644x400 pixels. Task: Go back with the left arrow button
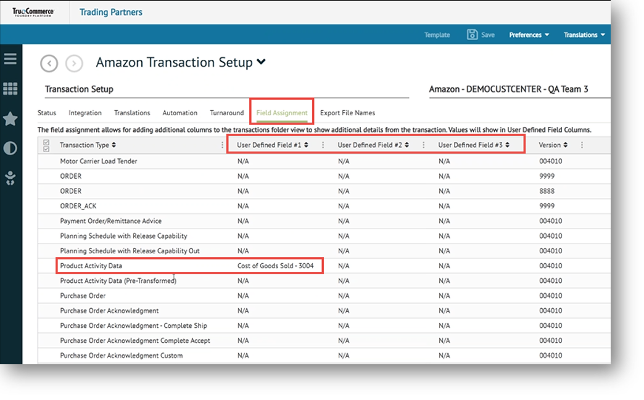point(49,63)
